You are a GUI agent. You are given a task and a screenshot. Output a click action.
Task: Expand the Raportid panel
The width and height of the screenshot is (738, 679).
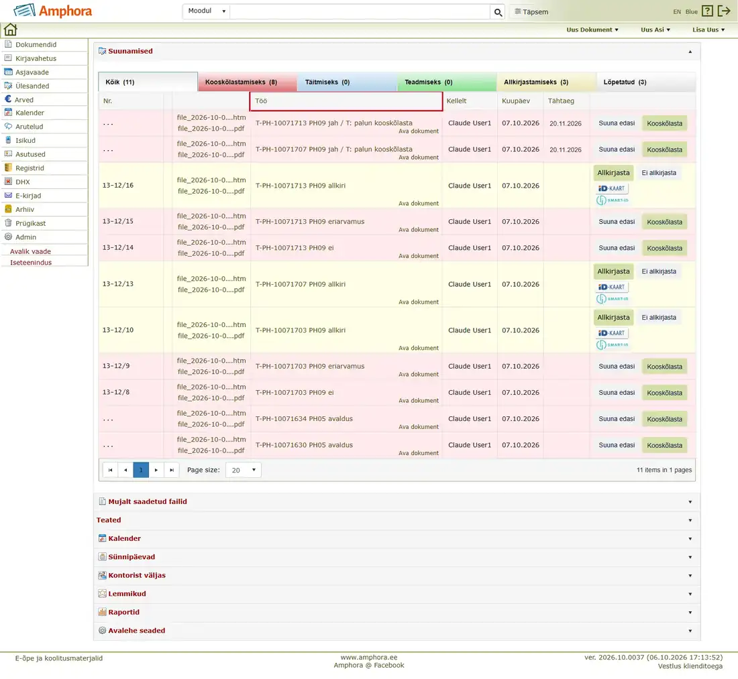(x=690, y=613)
